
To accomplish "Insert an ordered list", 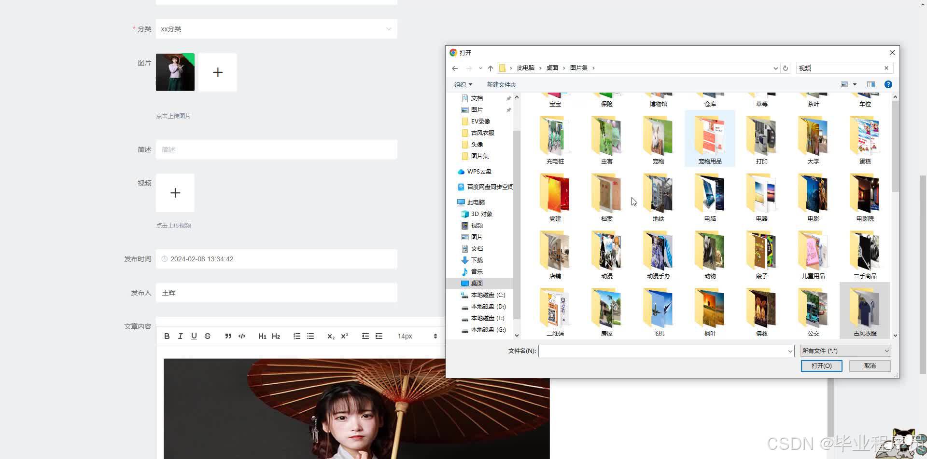I will [296, 336].
